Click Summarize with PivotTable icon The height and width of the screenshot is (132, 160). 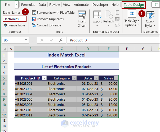pyautogui.click(x=34, y=13)
